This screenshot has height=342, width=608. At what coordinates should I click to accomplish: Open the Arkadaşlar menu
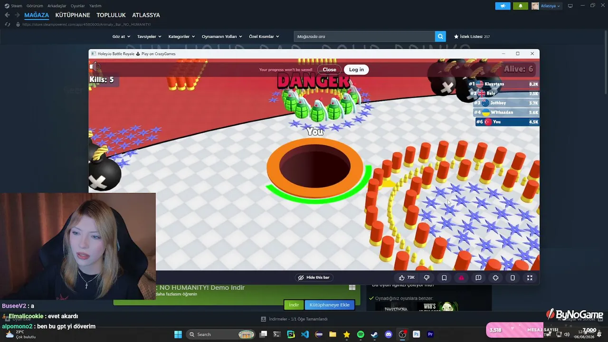coord(57,6)
